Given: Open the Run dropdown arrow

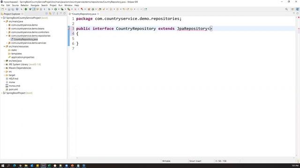Looking at the screenshot, I should pos(59,9).
